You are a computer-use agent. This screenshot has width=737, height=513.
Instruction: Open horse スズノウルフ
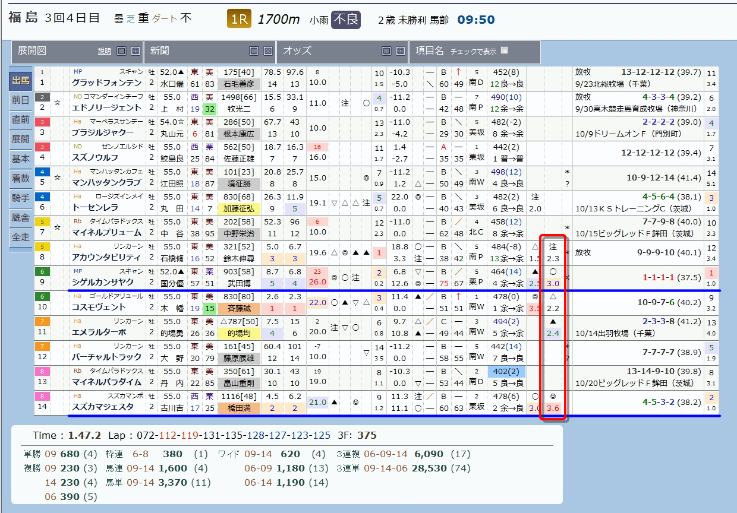(x=95, y=158)
